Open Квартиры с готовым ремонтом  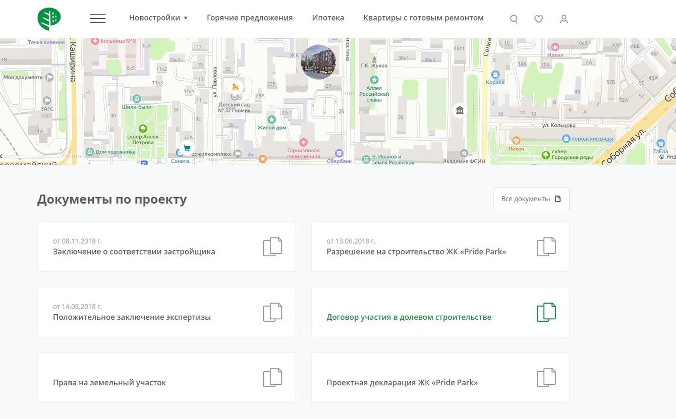pos(423,18)
